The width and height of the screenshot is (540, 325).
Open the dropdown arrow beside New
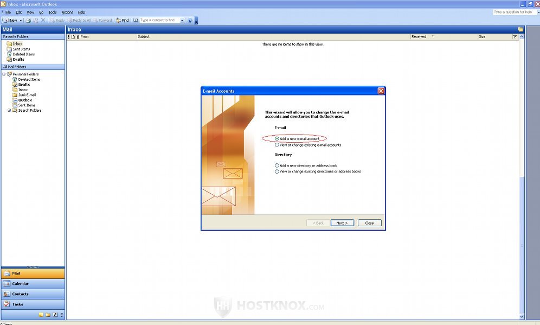click(x=21, y=20)
